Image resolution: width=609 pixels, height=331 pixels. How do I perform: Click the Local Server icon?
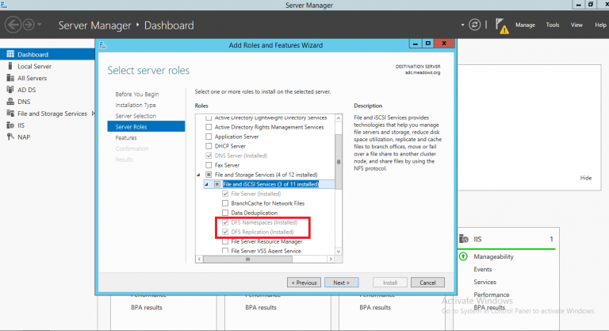10,66
